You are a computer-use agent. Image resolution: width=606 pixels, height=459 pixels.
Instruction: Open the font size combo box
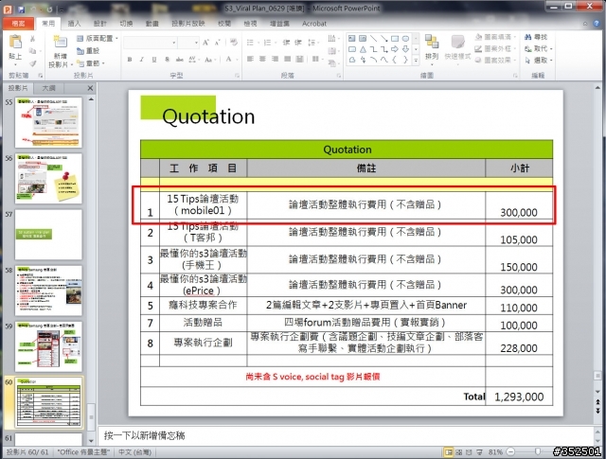tap(188, 43)
